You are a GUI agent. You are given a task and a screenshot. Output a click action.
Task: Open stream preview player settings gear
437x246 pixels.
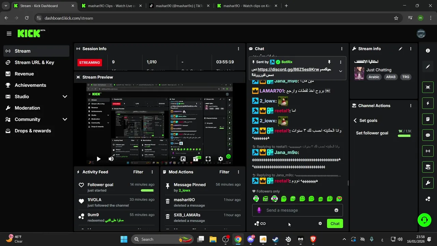221,159
